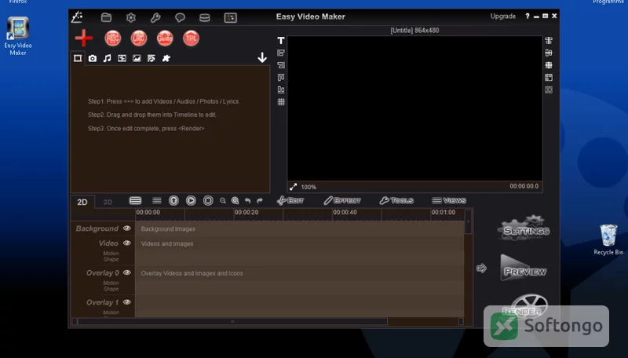This screenshot has height=358, width=628.
Task: Select the T text tool beside preview
Action: tap(281, 41)
